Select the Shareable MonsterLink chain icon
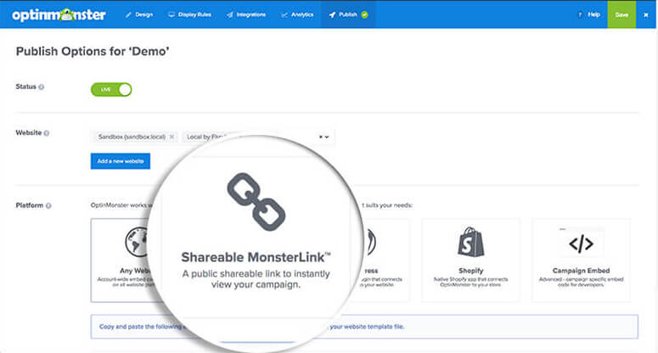Screen dimensions: 658x353 pyautogui.click(x=256, y=202)
